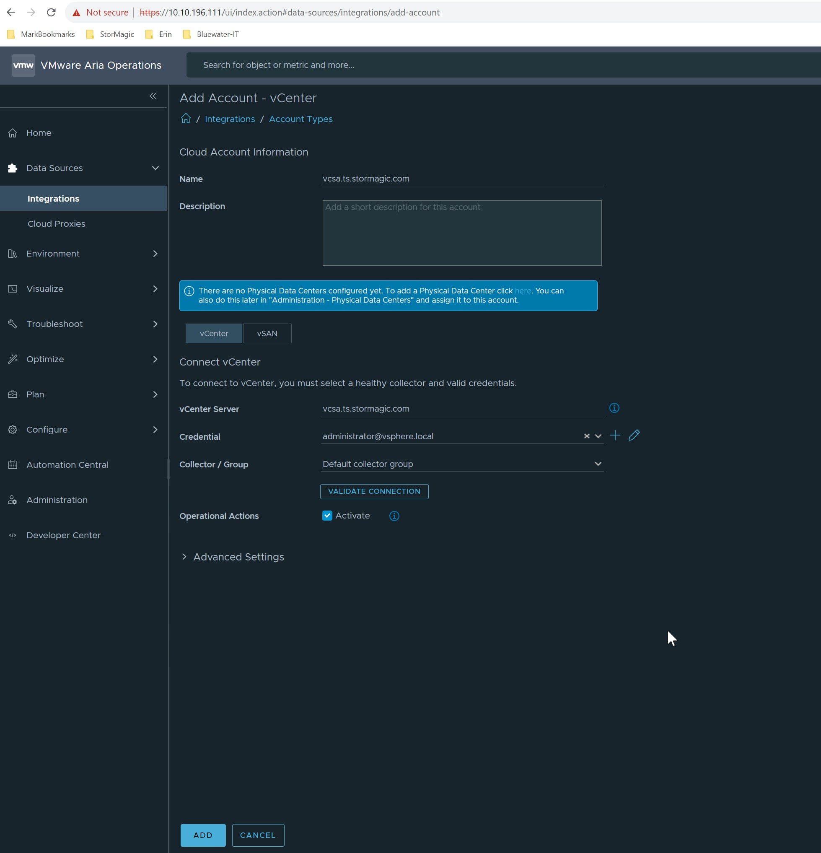Expand the Environment menu chevron

pos(155,253)
